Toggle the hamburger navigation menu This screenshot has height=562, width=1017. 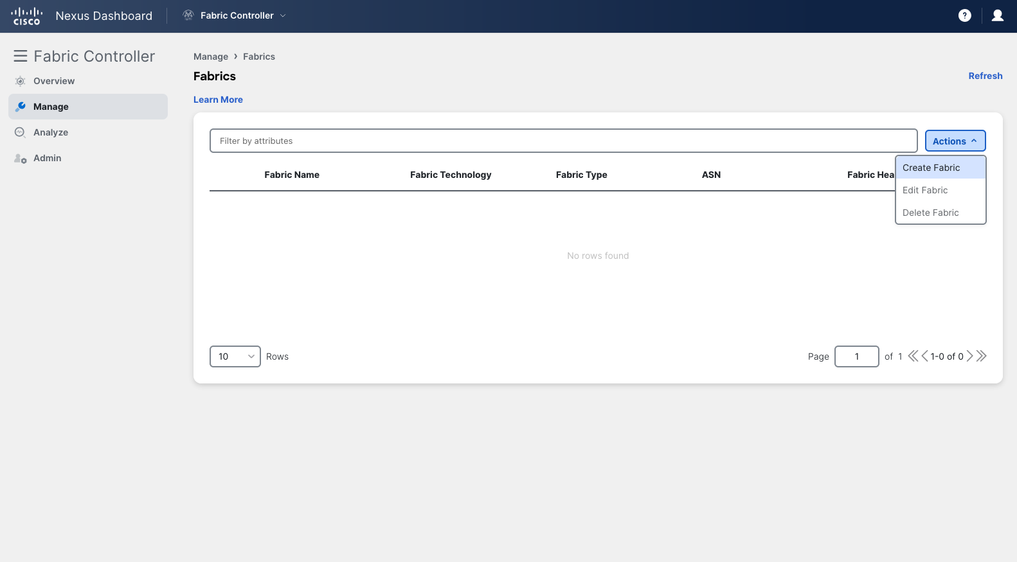[21, 57]
